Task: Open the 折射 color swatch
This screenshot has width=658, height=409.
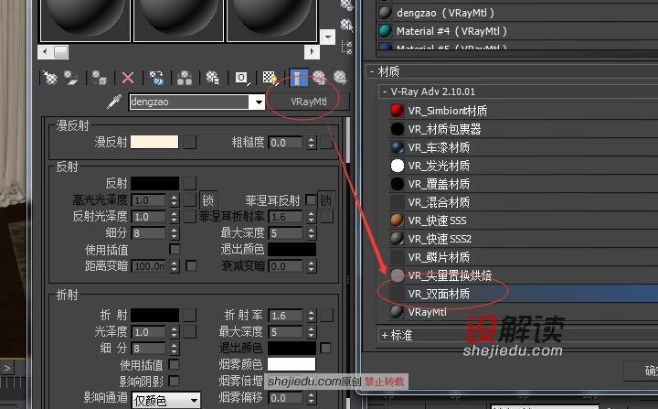Action: (x=154, y=315)
